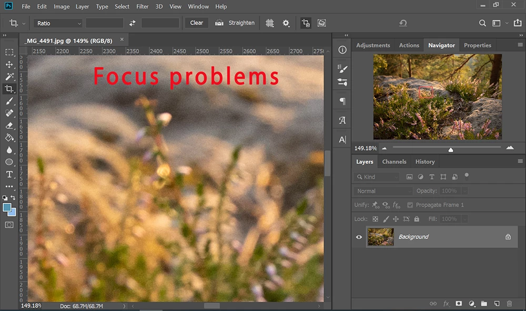Select the Brush tool
The width and height of the screenshot is (526, 311).
[9, 101]
